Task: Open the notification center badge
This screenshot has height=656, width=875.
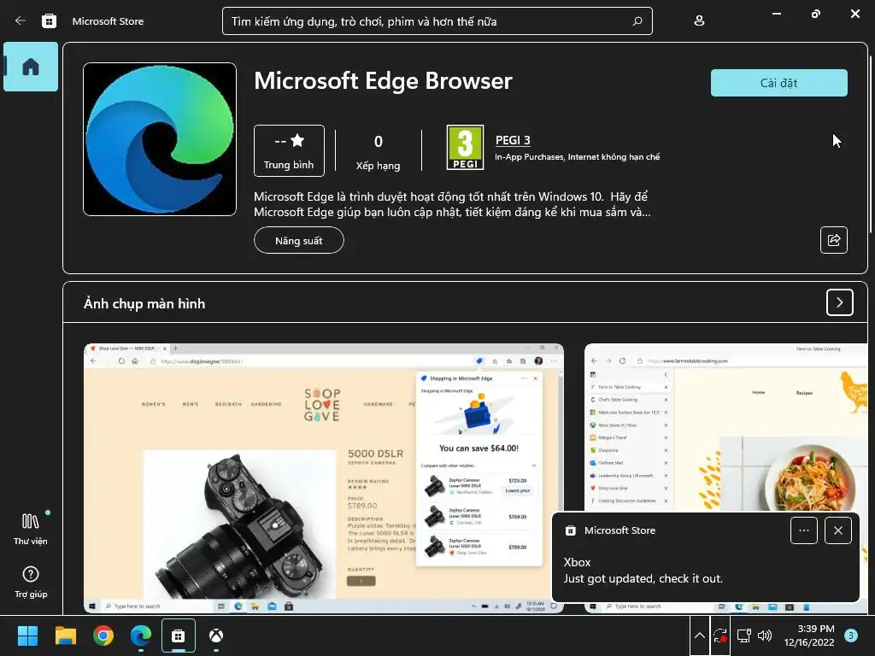Action: 851,635
